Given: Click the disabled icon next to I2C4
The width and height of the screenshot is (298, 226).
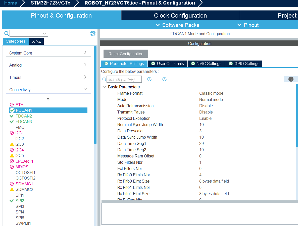Looking at the screenshot, I should [x=12, y=150].
